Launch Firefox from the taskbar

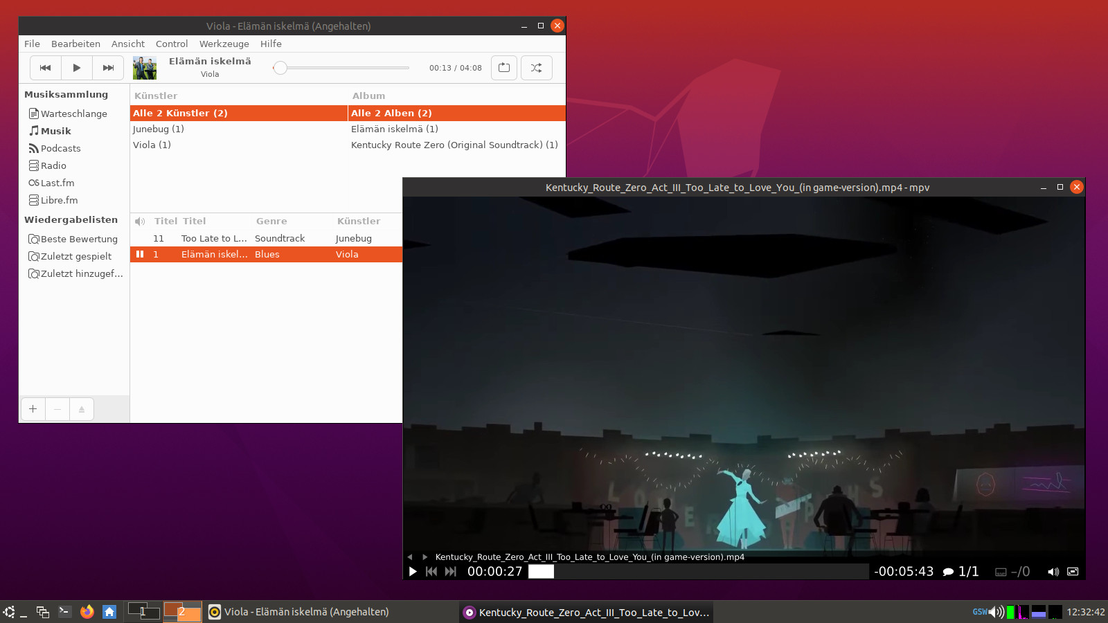click(87, 612)
